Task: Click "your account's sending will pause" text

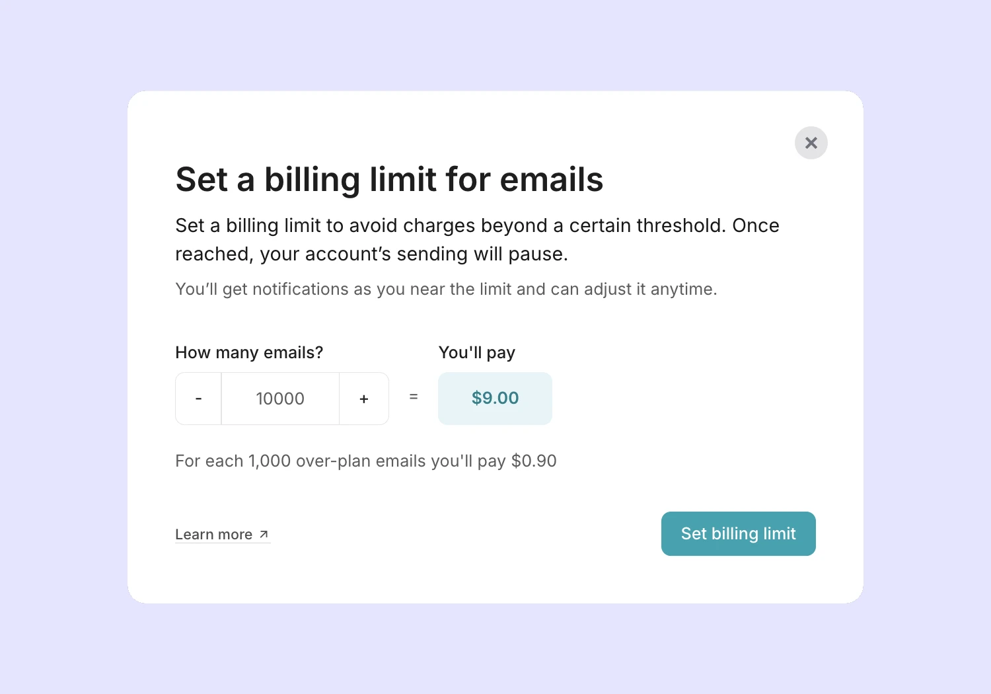Action: tap(414, 254)
